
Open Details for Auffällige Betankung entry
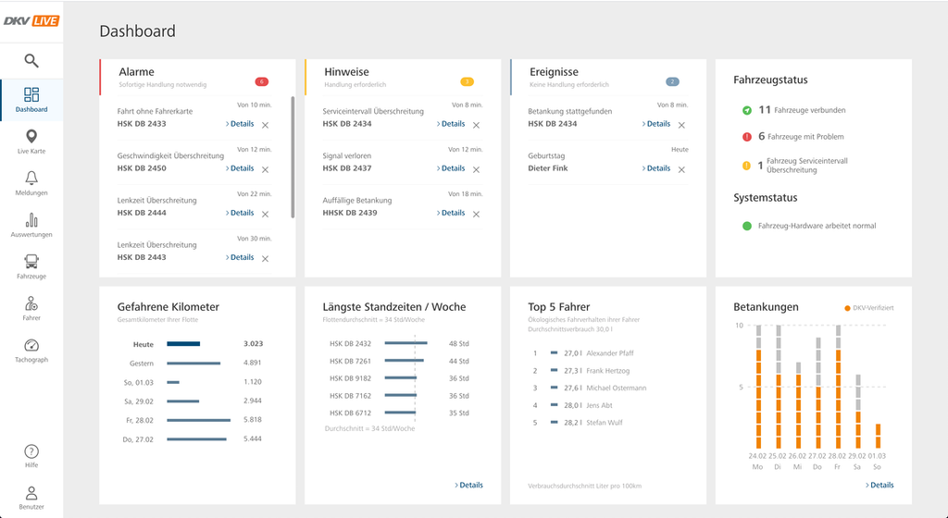coord(451,213)
